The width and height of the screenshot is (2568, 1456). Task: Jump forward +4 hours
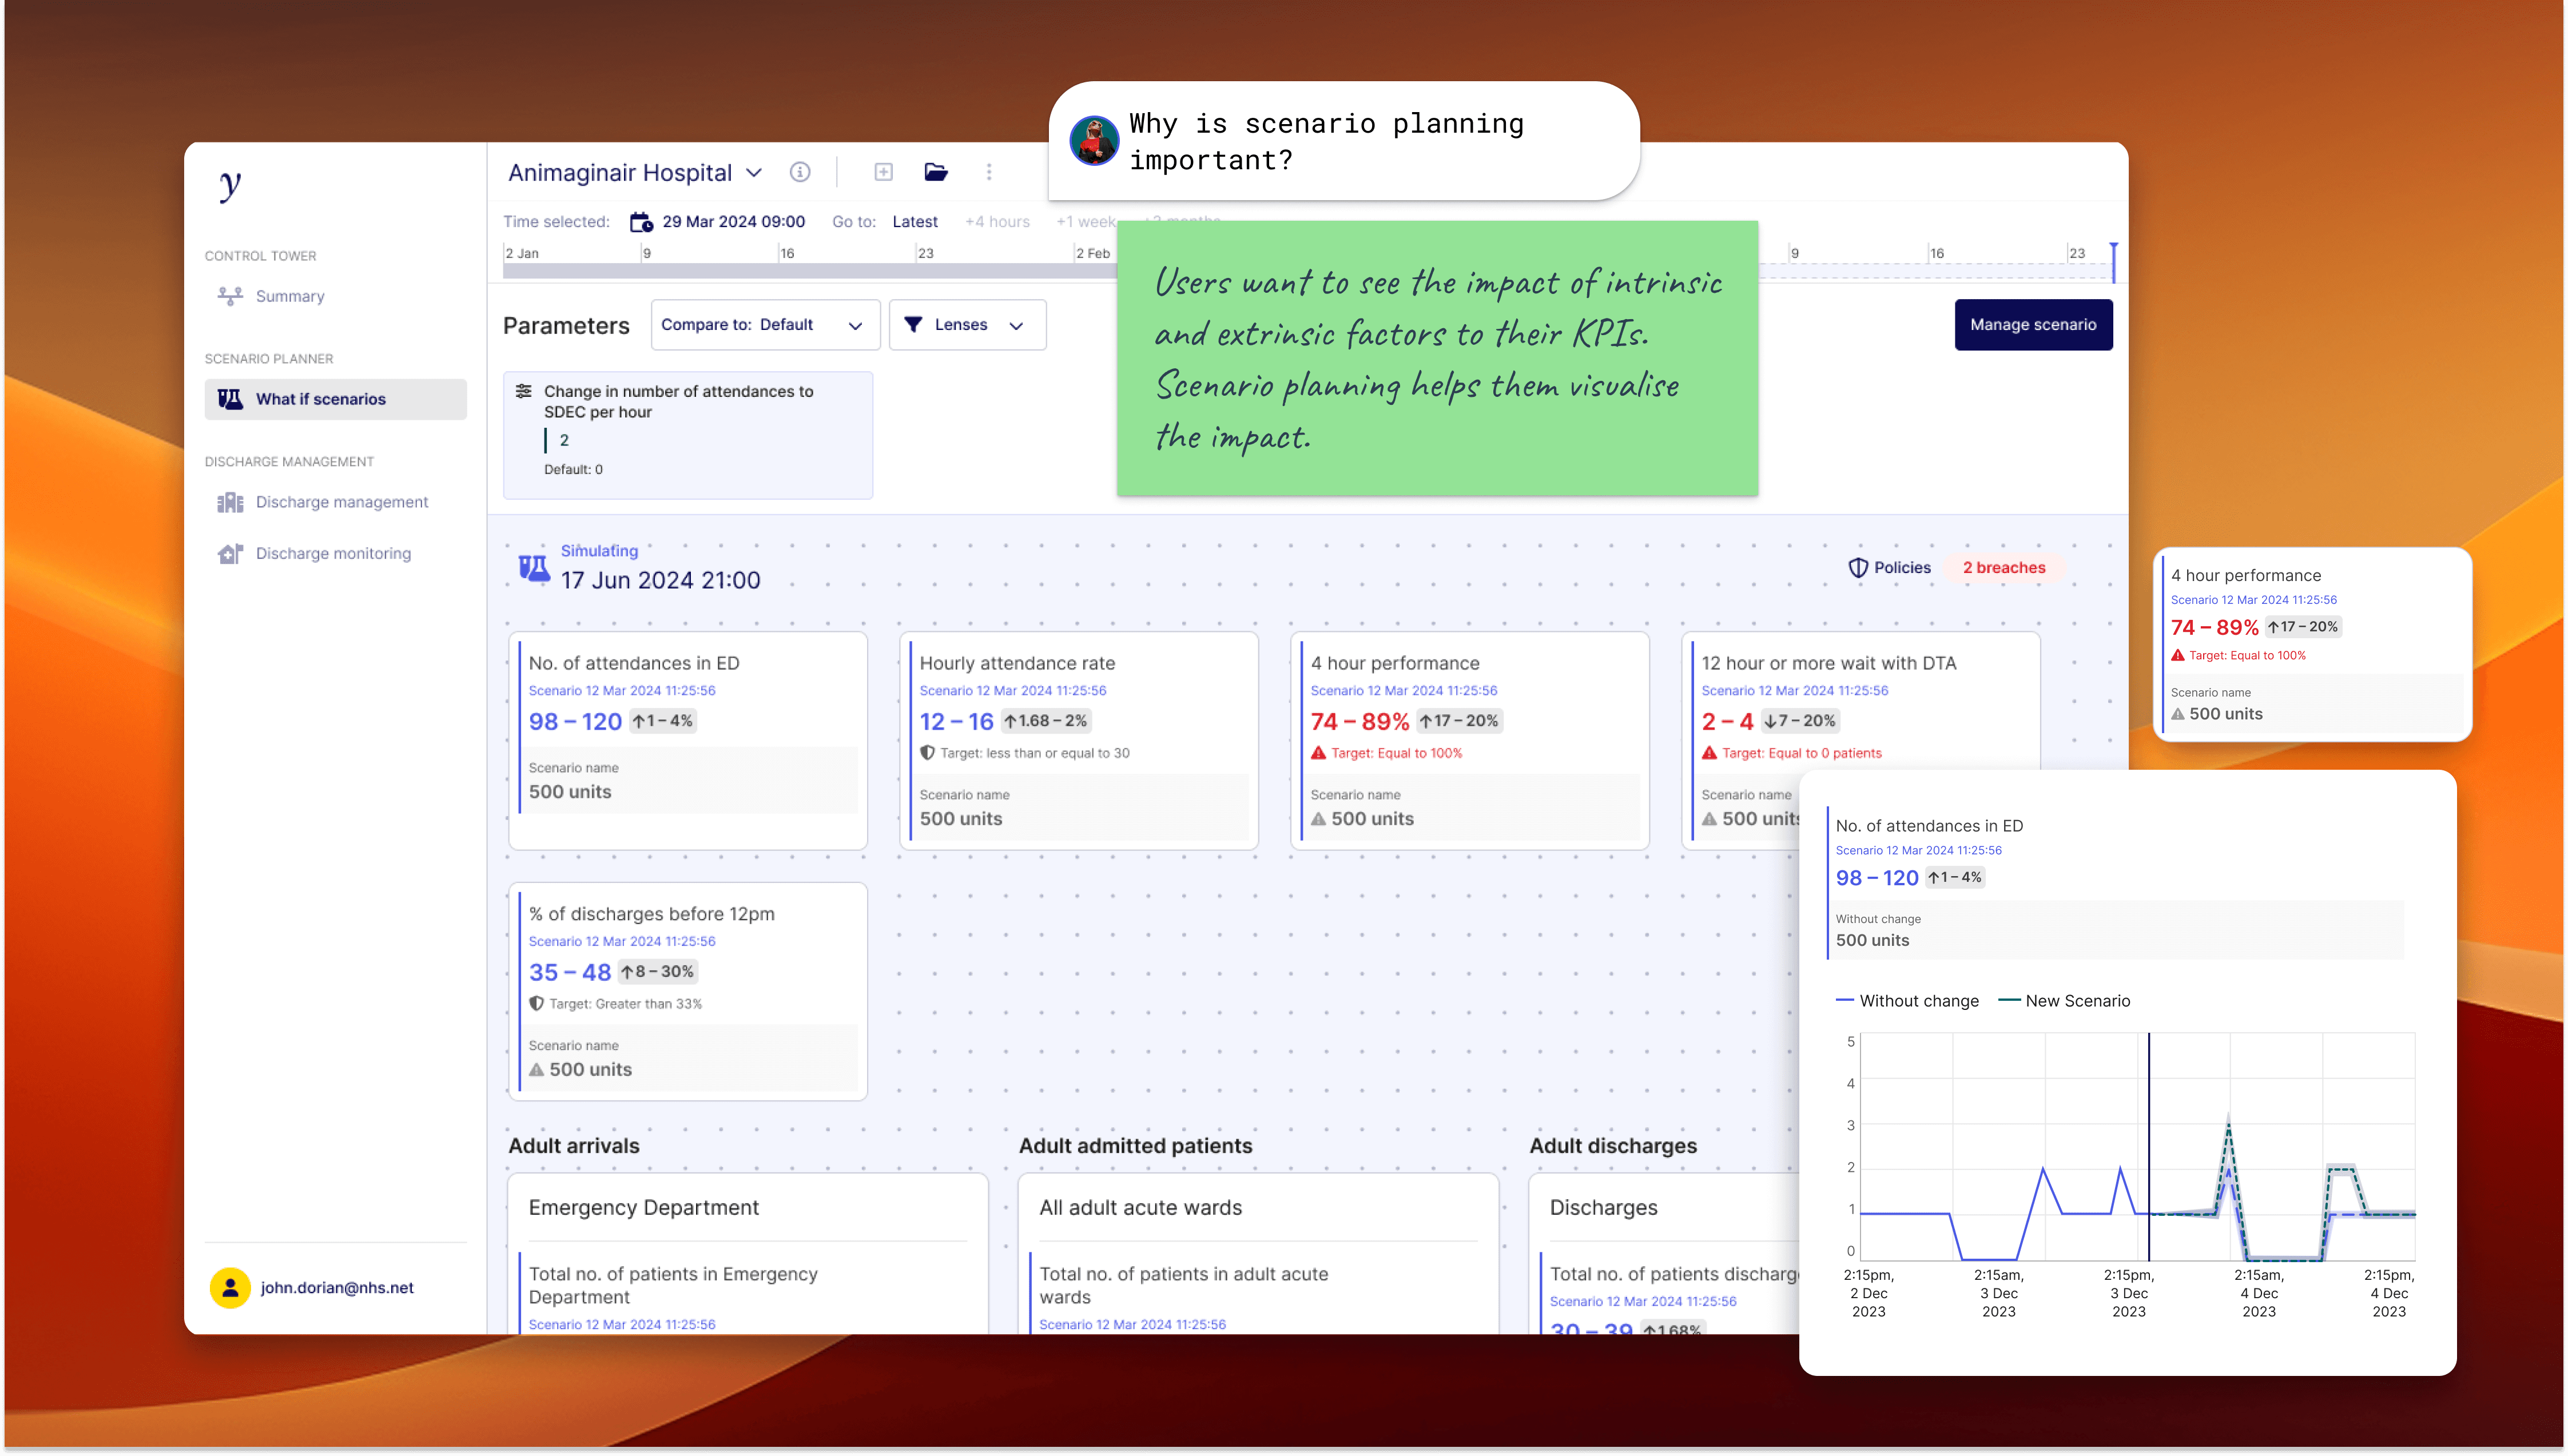point(997,222)
